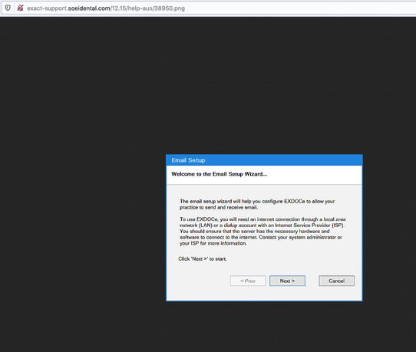Click the Next > button
Viewport: 416px width, 352px height.
[x=287, y=281]
